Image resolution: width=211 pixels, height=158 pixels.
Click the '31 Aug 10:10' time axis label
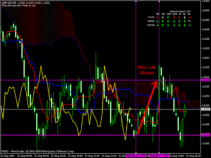(x=58, y=156)
